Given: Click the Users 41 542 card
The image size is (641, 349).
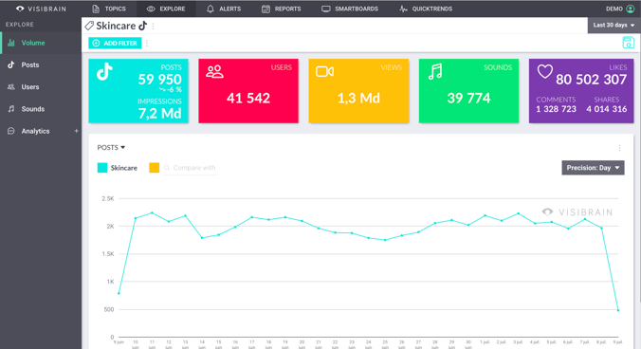Looking at the screenshot, I should 248,91.
